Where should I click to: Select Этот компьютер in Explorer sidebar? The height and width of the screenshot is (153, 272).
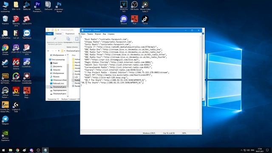point(57,59)
